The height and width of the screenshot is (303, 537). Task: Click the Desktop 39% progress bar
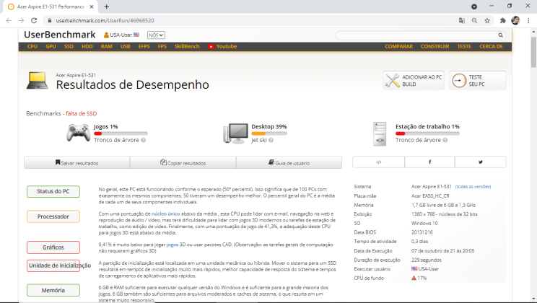pos(269,133)
